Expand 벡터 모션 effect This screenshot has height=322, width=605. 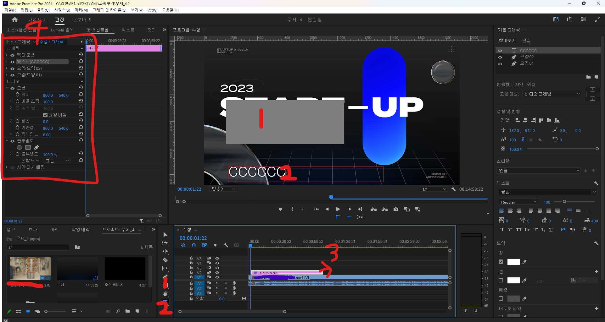[7, 55]
